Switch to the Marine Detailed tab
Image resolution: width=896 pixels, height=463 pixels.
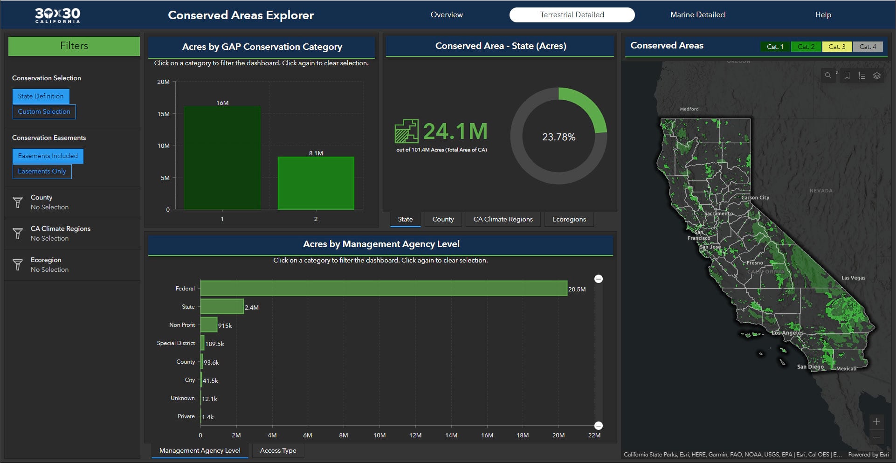pyautogui.click(x=697, y=15)
